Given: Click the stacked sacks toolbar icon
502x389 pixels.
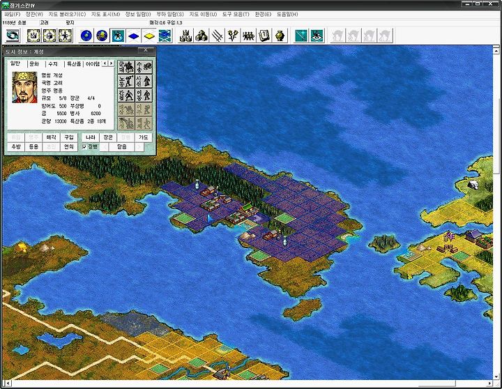Looking at the screenshot, I should coord(201,36).
